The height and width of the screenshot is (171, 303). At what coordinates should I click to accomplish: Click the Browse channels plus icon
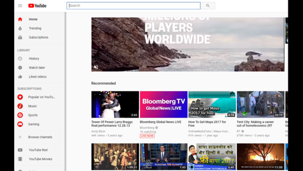click(20, 137)
